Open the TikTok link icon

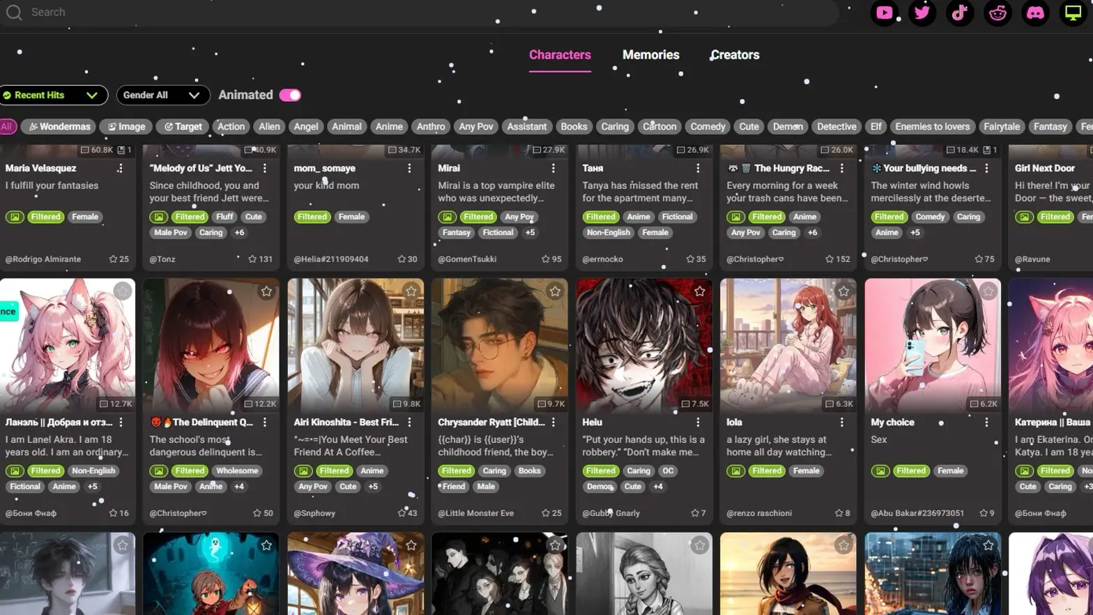959,13
